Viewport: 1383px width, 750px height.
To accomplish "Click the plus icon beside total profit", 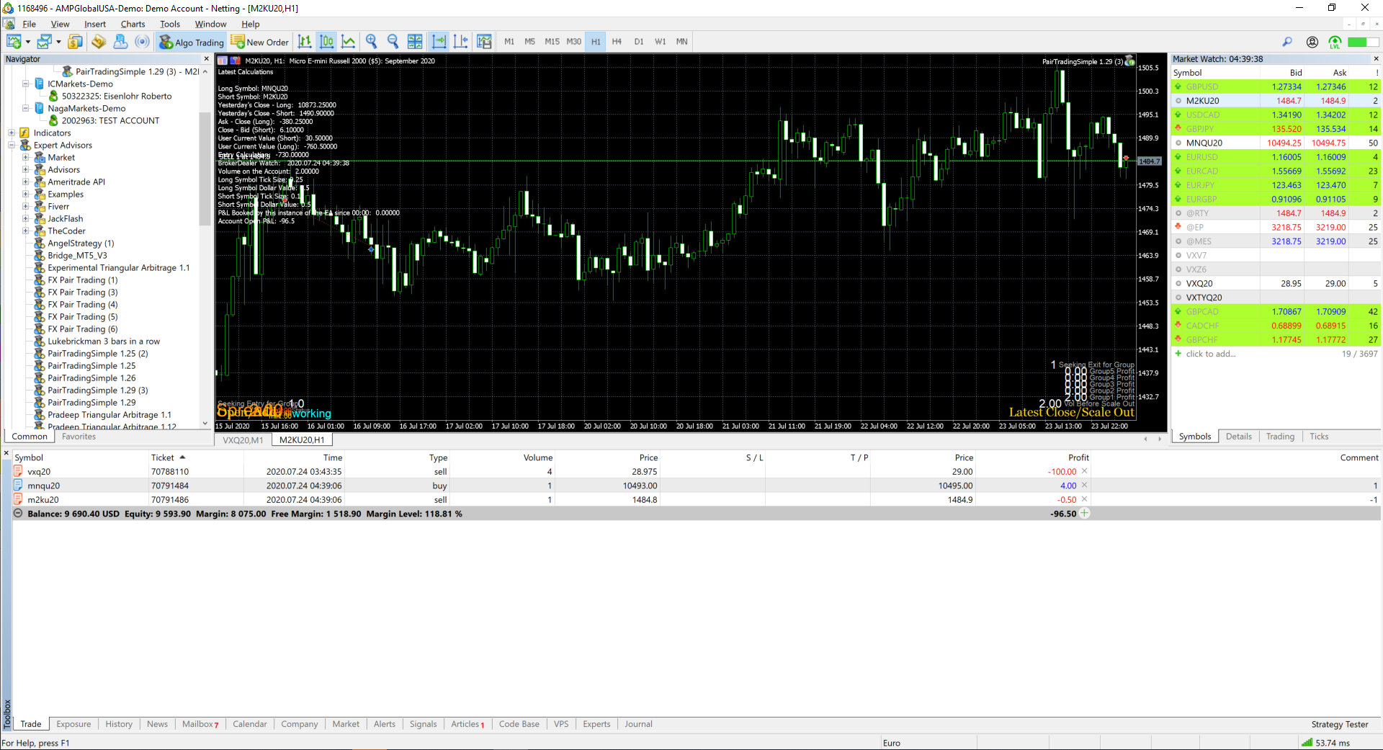I will pos(1084,513).
